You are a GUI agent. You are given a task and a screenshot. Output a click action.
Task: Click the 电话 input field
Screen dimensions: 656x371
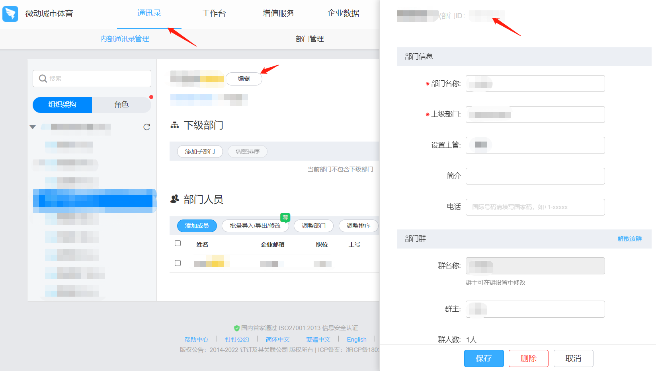[535, 207]
